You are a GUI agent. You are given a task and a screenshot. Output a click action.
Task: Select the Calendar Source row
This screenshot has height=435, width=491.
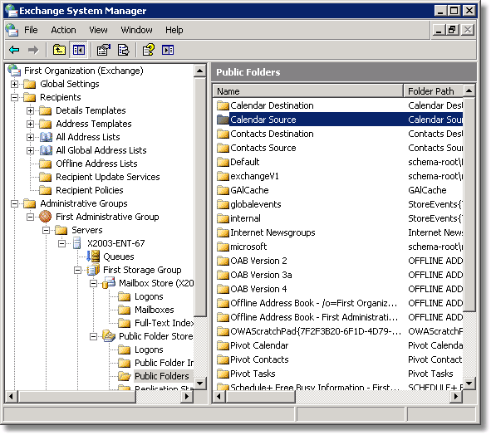coord(340,120)
